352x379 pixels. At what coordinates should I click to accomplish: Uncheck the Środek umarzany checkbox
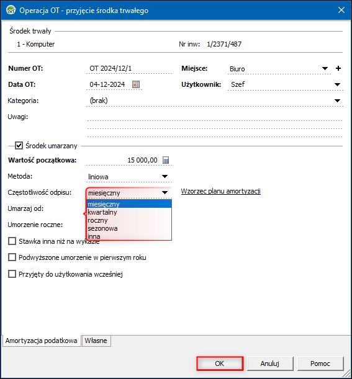19,146
